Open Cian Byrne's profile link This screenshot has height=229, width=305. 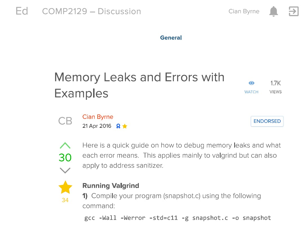point(98,117)
